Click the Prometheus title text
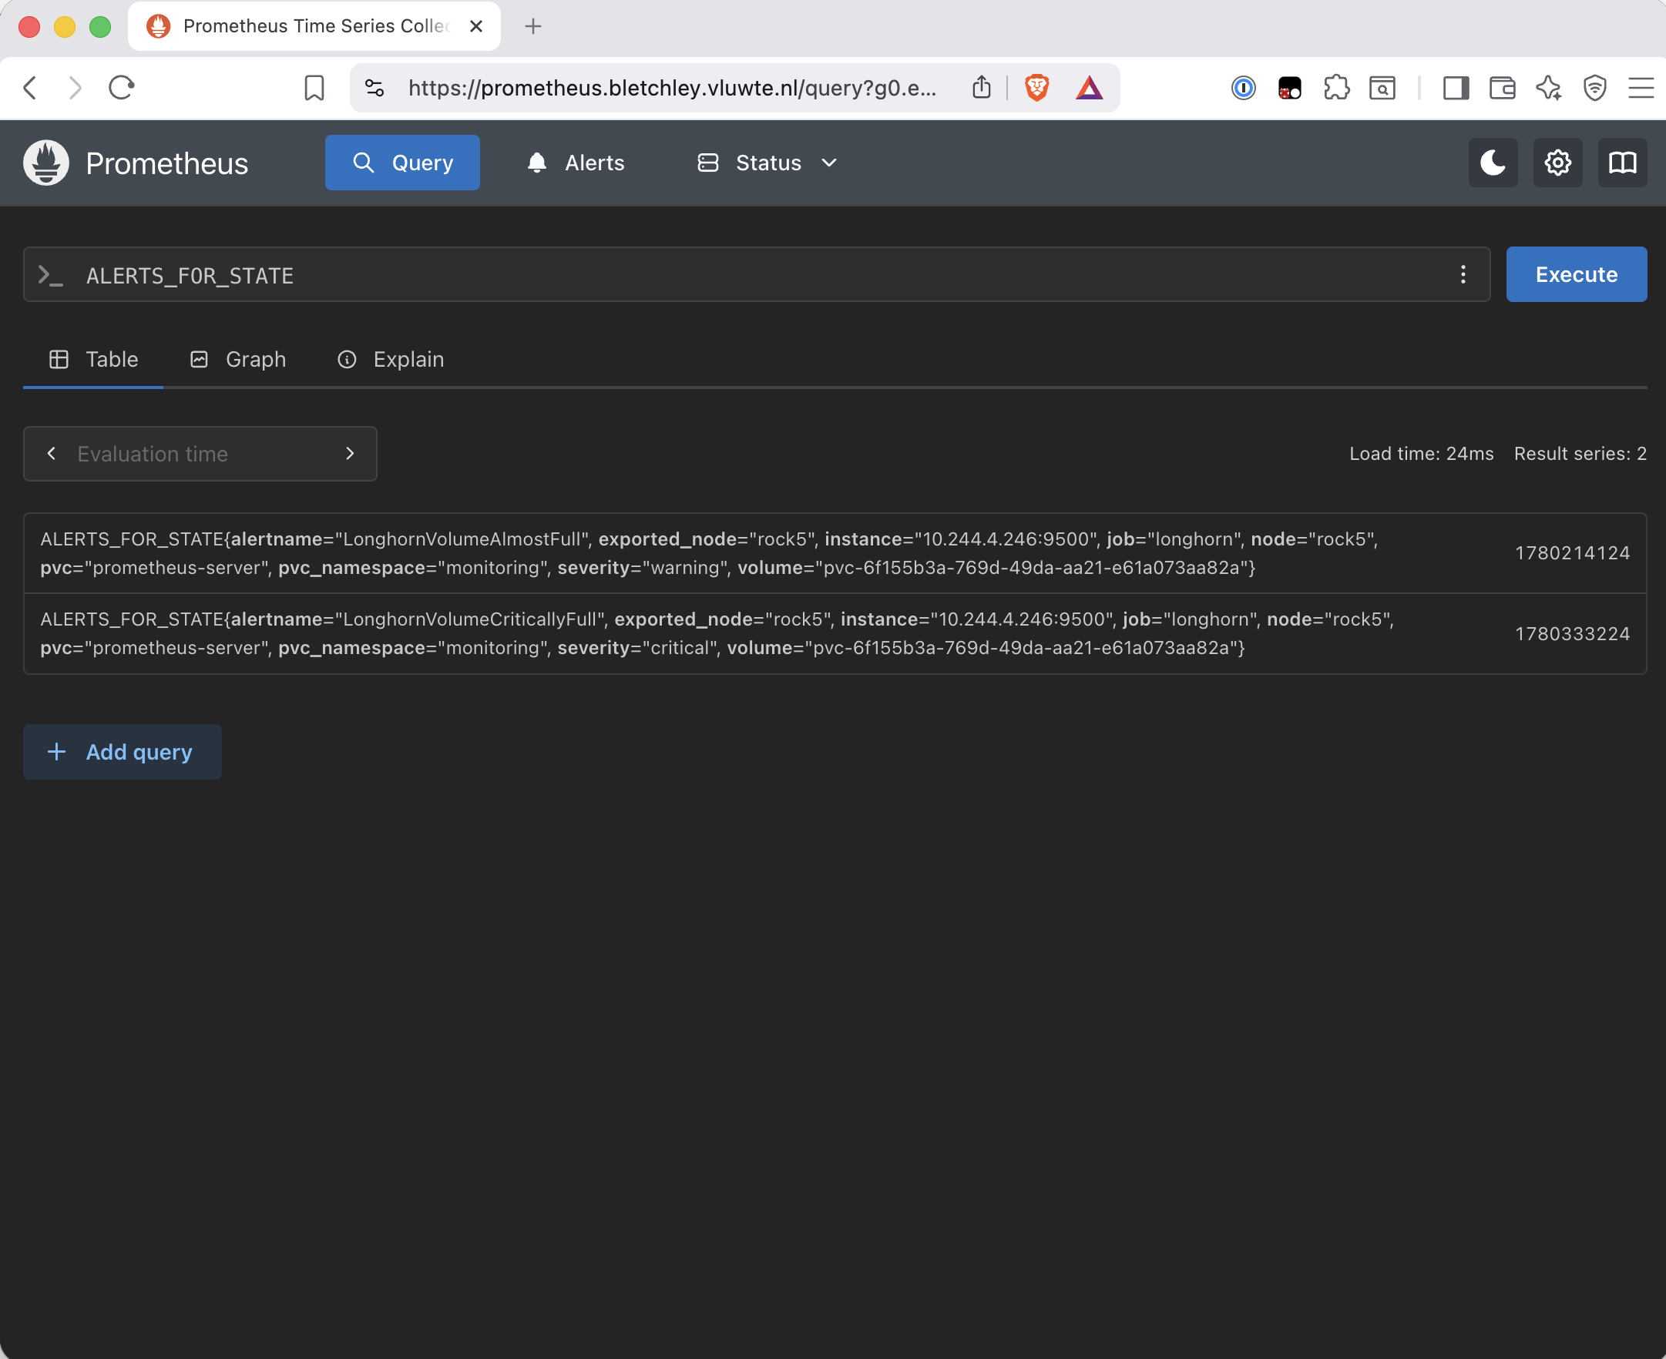This screenshot has width=1666, height=1359. [x=166, y=163]
